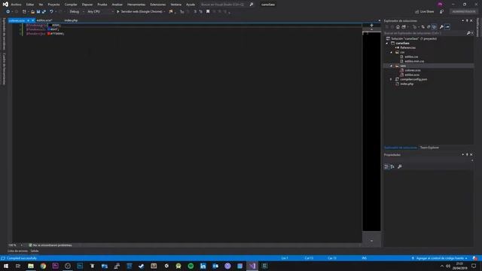Click the collapse all icon in Solution Explorer
This screenshot has width=482, height=271.
click(429, 27)
